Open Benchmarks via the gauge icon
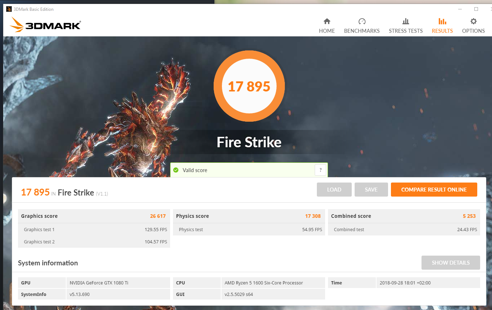The height and width of the screenshot is (310, 492). (x=362, y=21)
